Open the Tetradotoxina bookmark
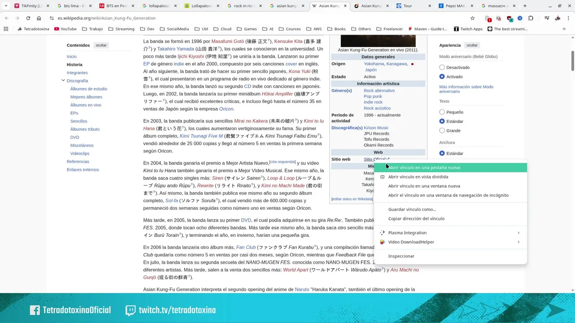 click(x=33, y=29)
